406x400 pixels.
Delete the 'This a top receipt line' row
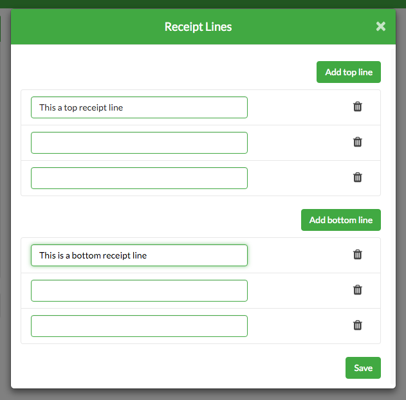point(357,107)
